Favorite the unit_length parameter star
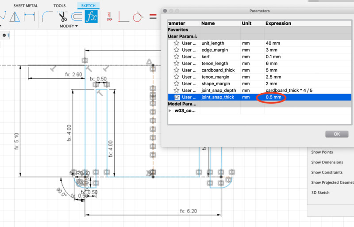The height and width of the screenshot is (227, 354). 177,43
